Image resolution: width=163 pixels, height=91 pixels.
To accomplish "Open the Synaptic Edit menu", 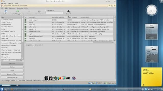I will [6, 8].
